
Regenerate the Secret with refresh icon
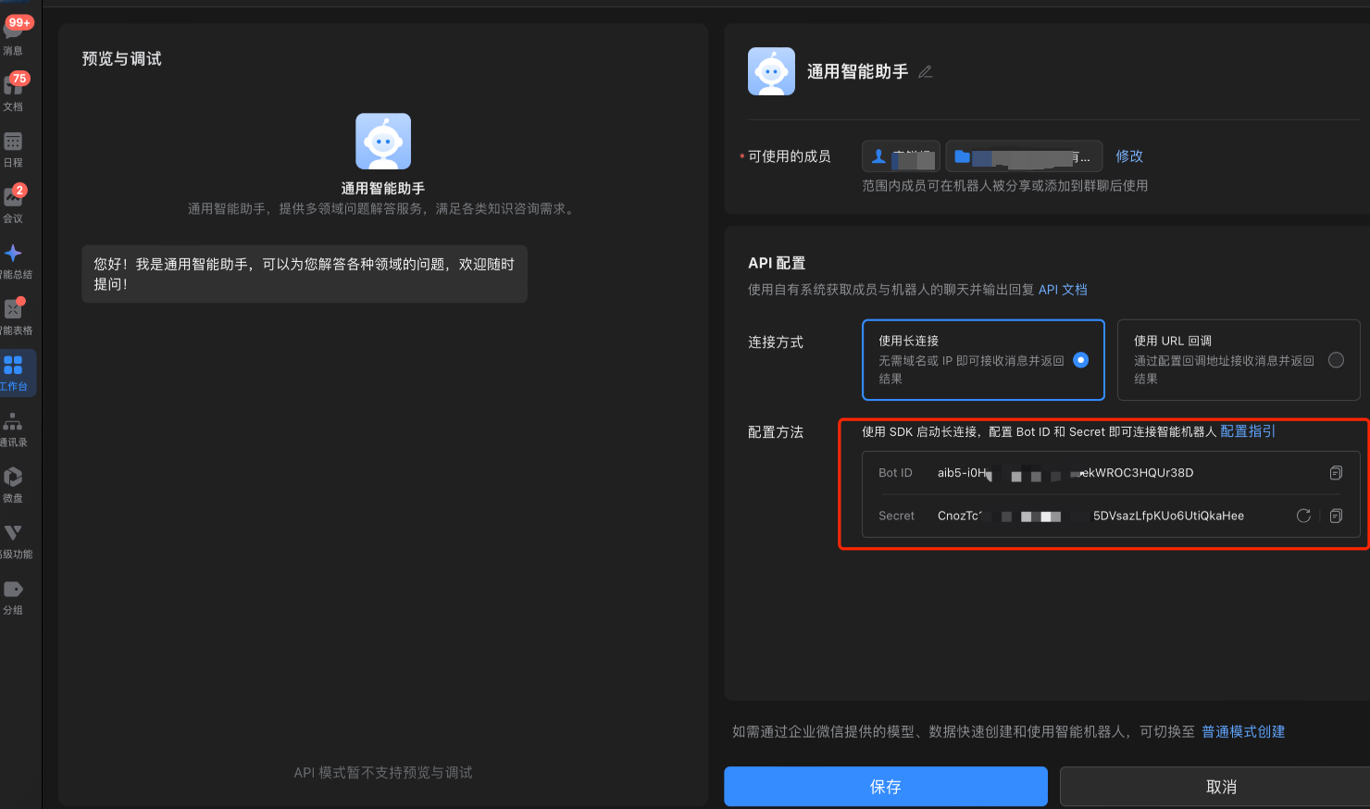pyautogui.click(x=1303, y=516)
